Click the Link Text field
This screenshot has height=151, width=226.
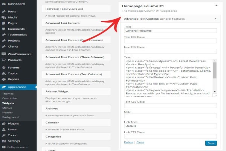pyautogui.click(x=170, y=126)
